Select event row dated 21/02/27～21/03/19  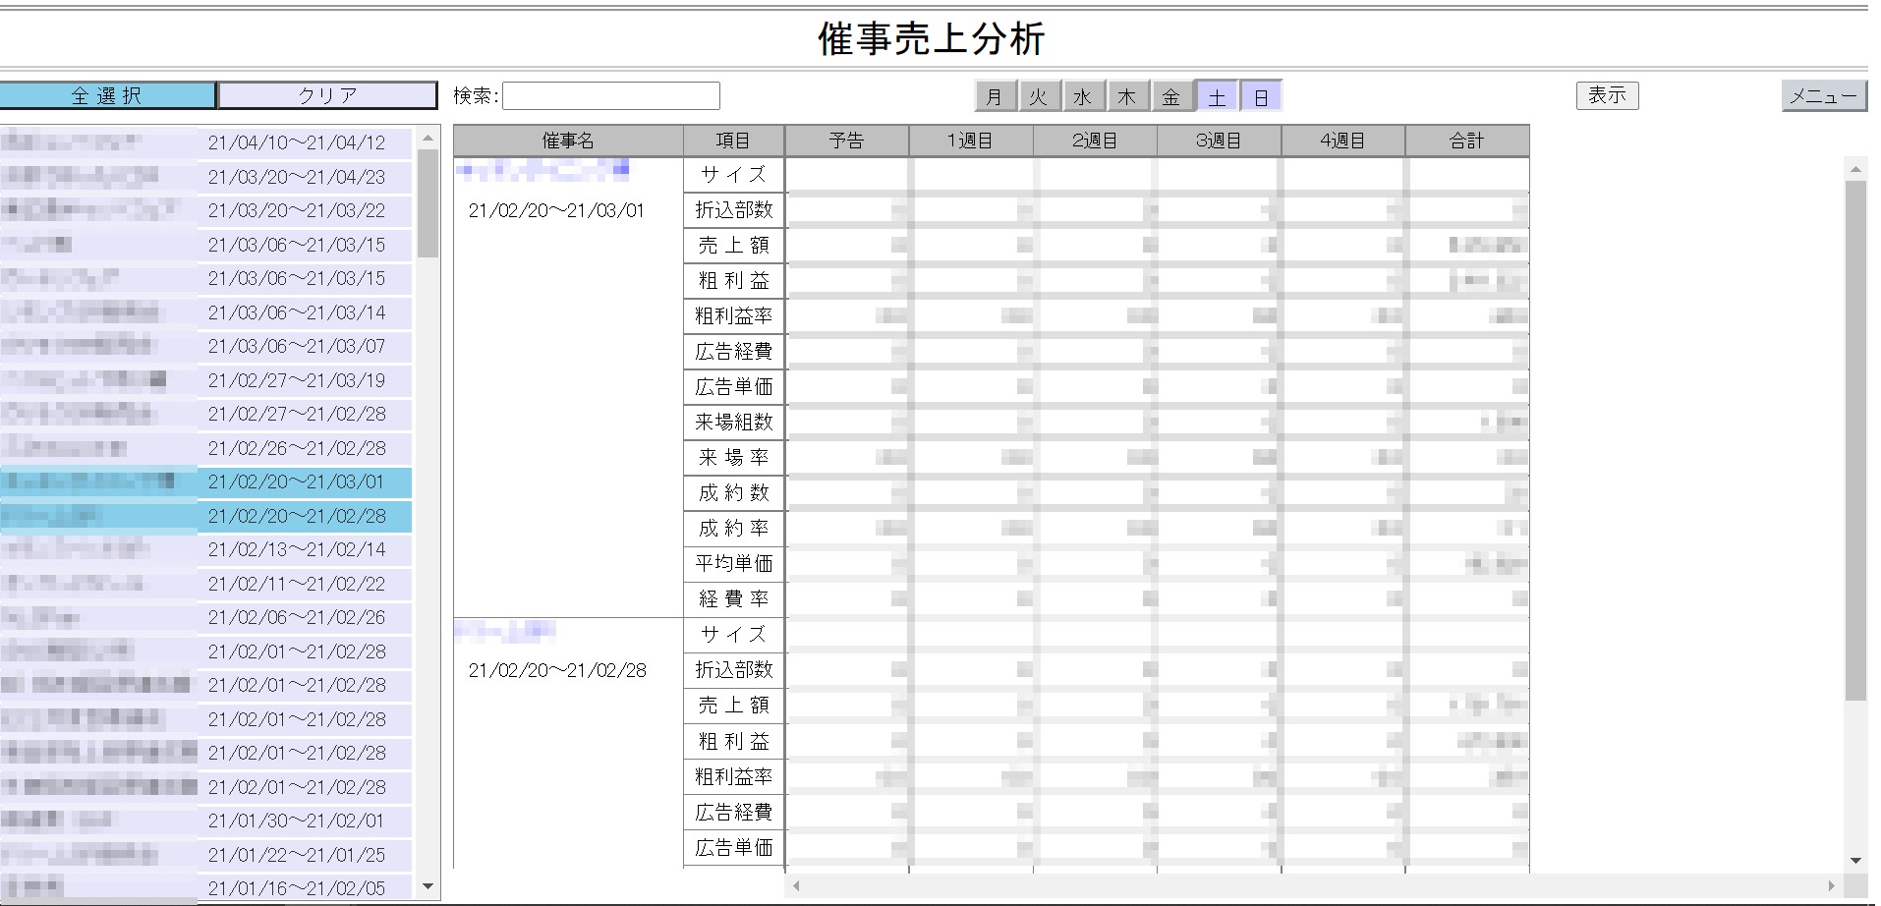click(x=205, y=380)
